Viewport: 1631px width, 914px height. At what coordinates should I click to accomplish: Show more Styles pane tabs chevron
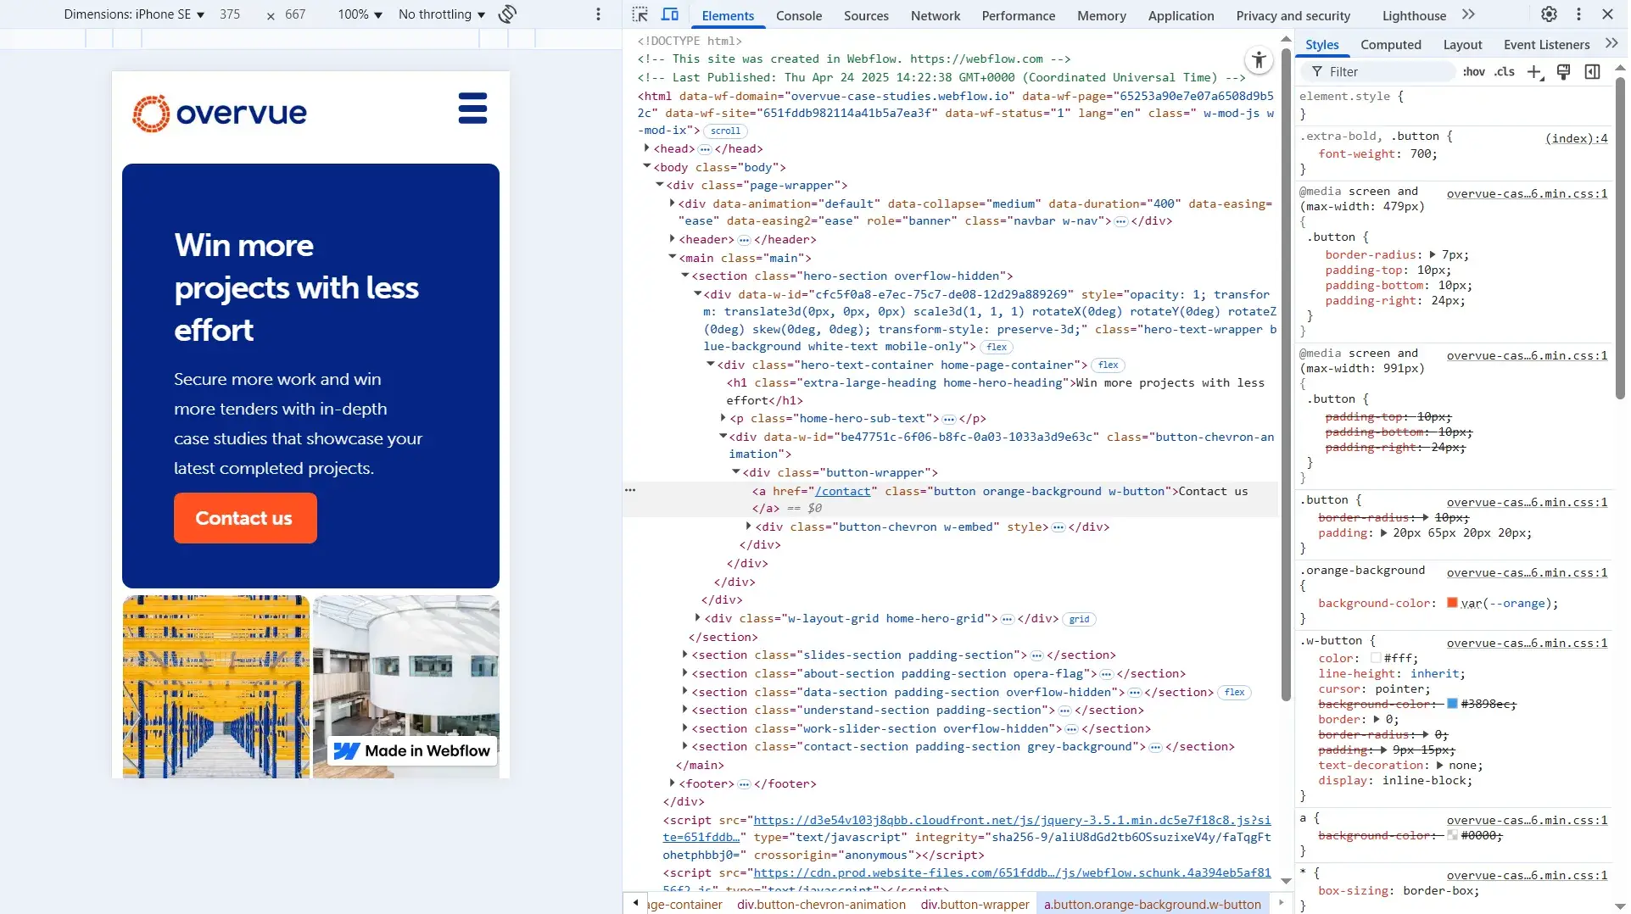pyautogui.click(x=1611, y=44)
